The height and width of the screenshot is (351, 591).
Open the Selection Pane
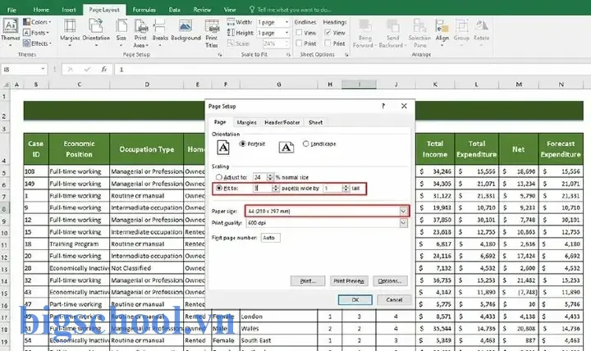(x=419, y=33)
